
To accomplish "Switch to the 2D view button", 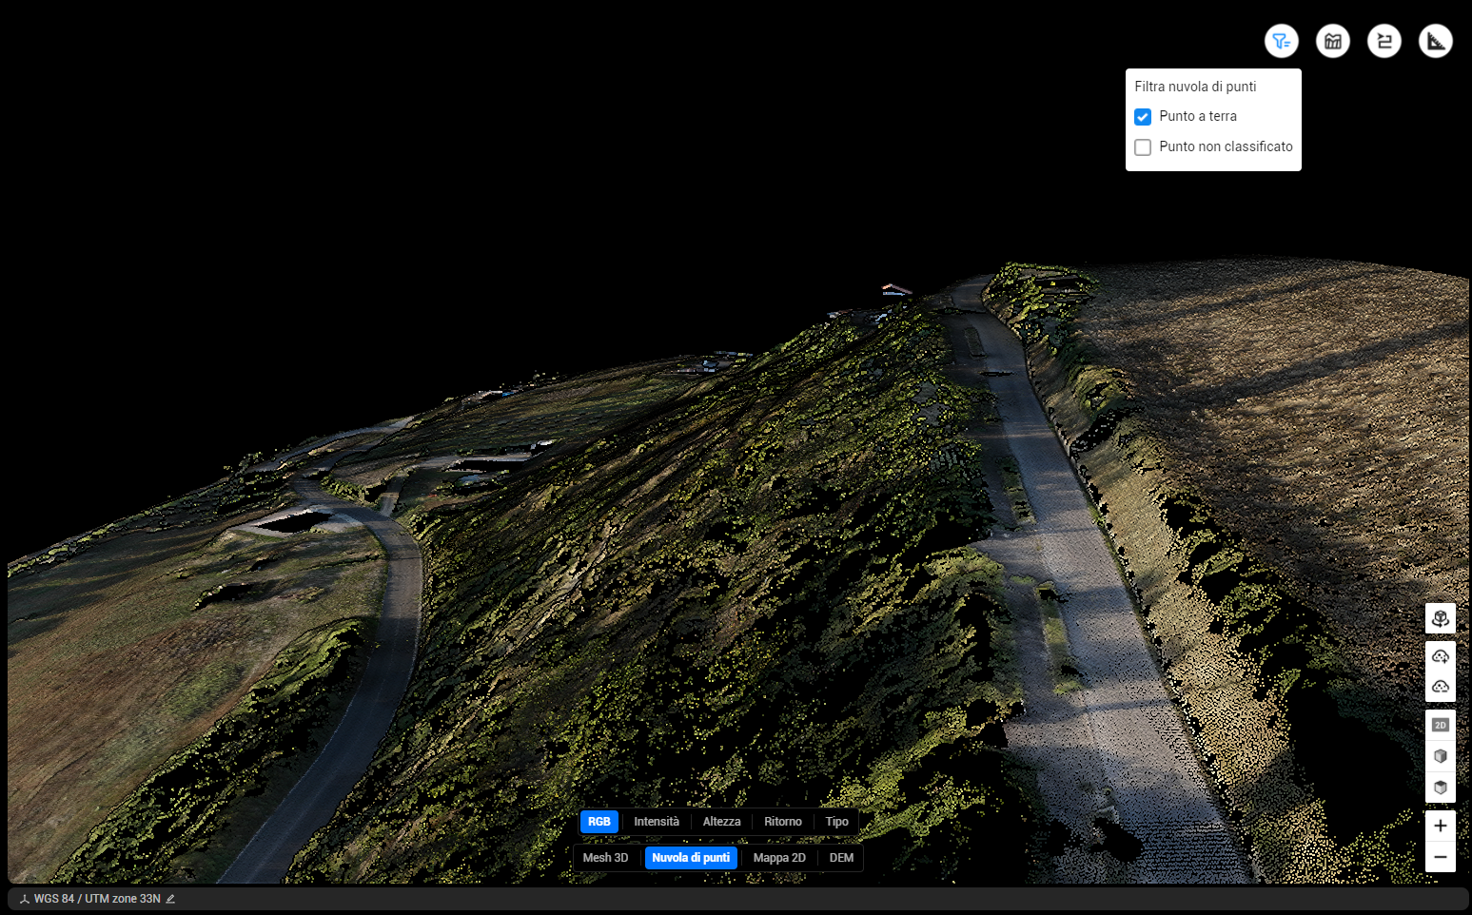I will 1440,725.
